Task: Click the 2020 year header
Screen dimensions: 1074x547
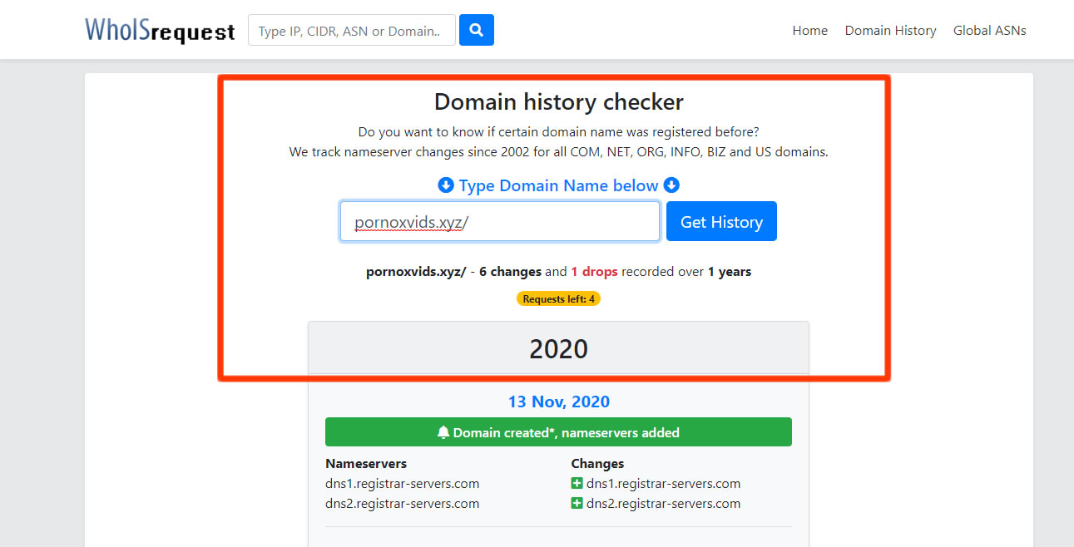Action: [x=558, y=348]
